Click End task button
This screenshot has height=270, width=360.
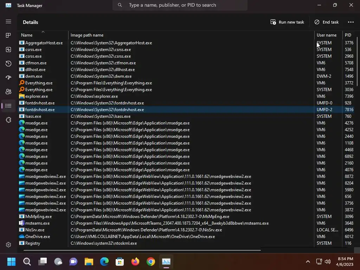click(327, 22)
